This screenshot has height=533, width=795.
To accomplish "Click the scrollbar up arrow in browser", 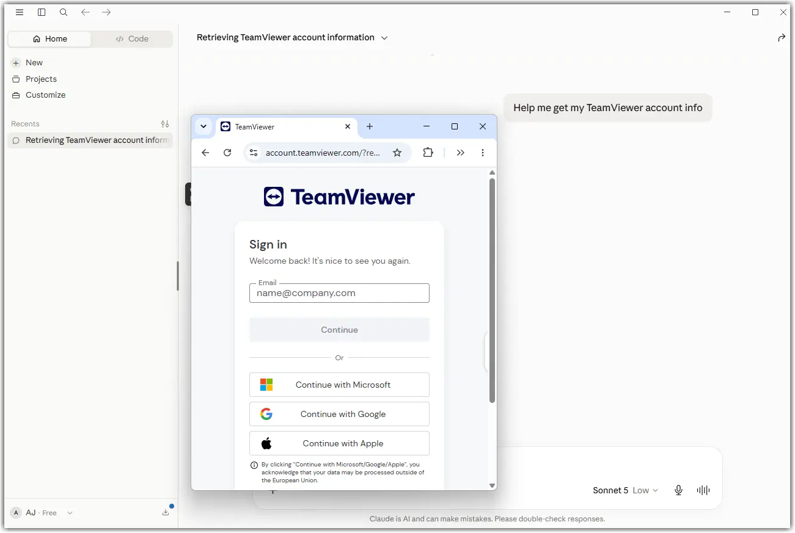I will tap(492, 173).
